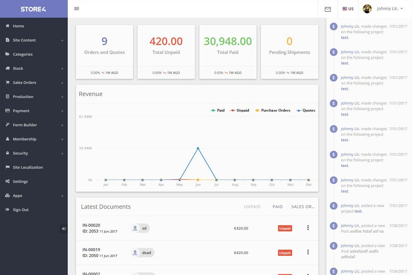
Task: Click the Membership person icon
Action: tap(7, 139)
